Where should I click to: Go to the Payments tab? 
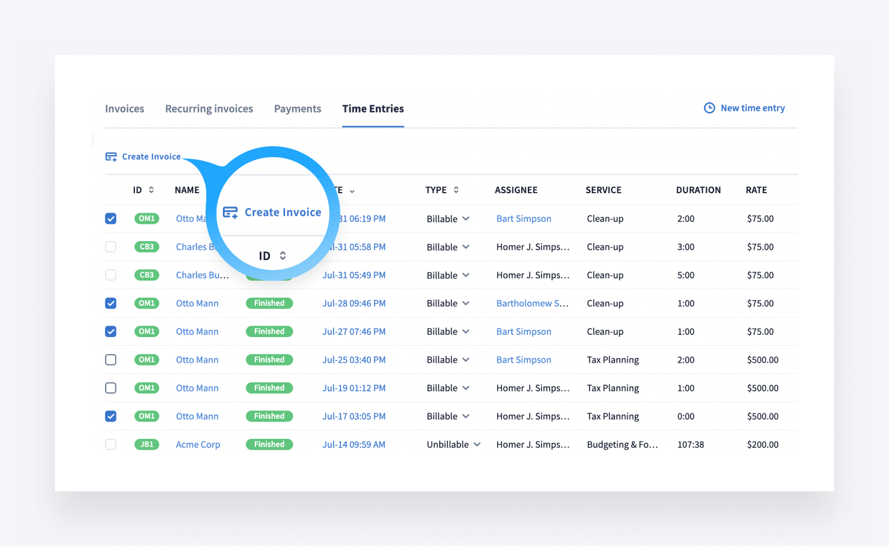298,109
